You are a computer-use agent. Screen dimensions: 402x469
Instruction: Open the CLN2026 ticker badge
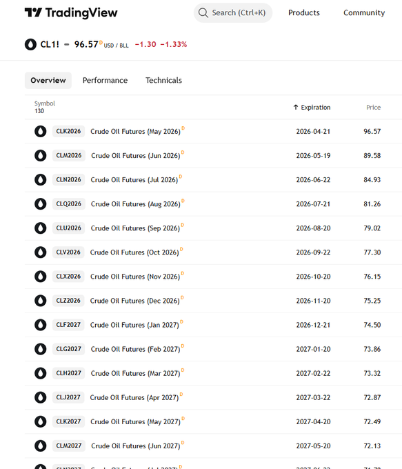[x=68, y=180]
